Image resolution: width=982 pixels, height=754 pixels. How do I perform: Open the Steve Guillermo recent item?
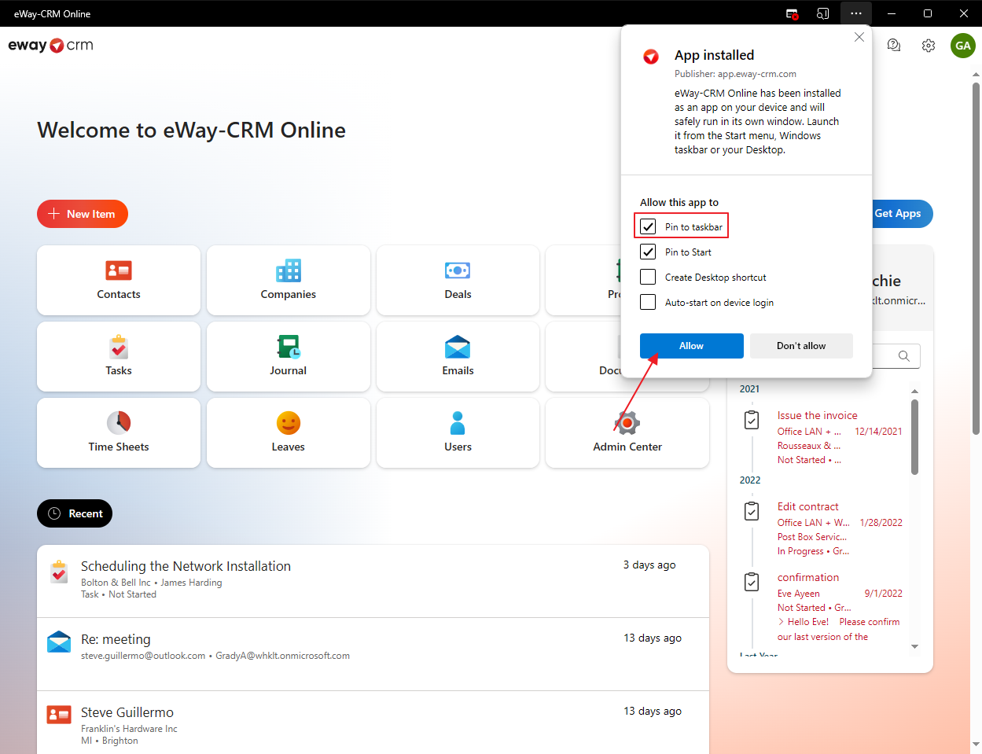tap(373, 723)
